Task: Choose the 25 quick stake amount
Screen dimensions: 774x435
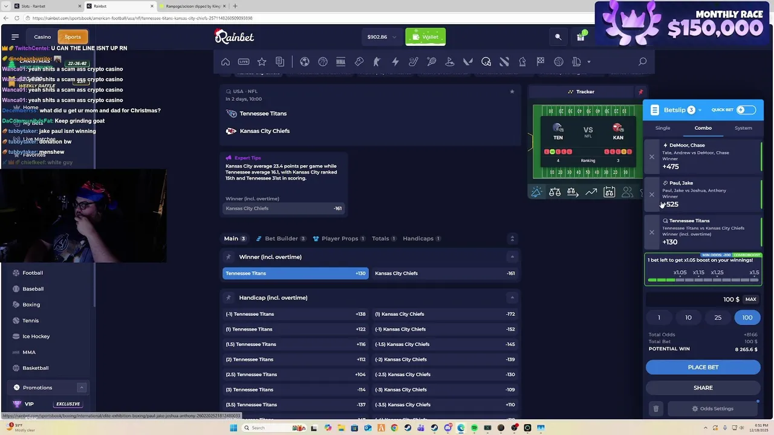Action: 718,318
